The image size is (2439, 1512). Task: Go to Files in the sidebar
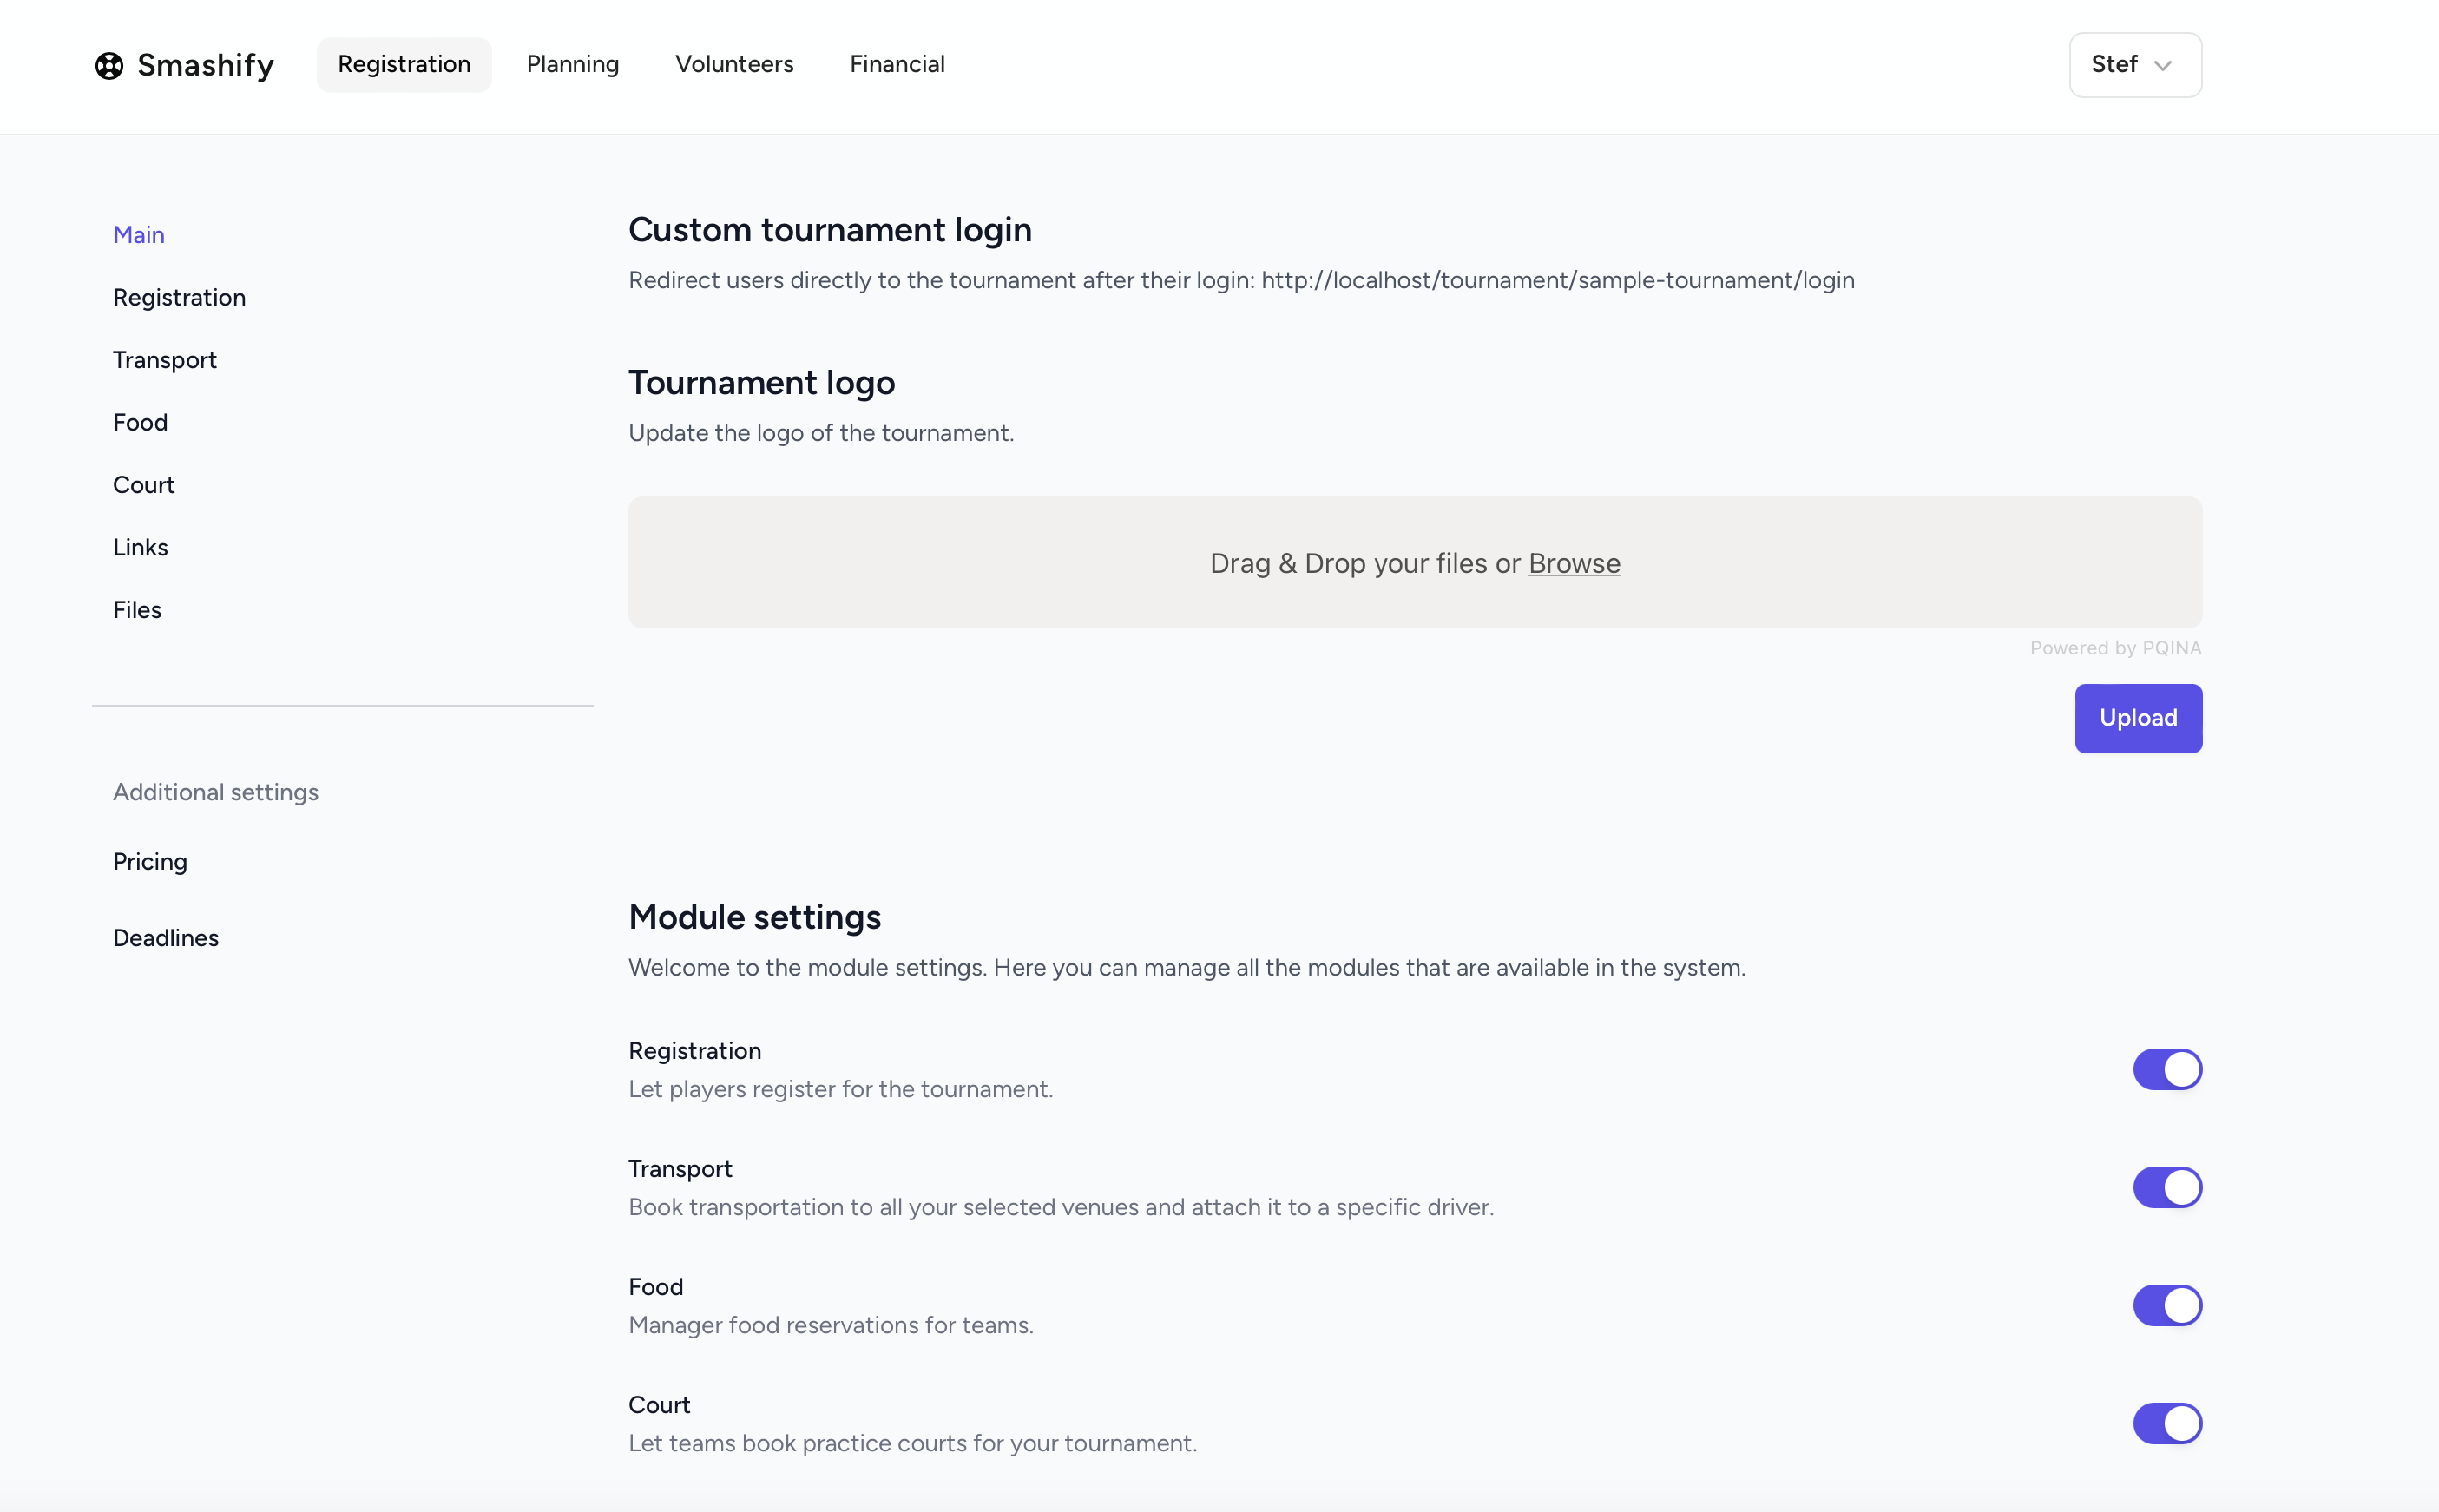pyautogui.click(x=137, y=610)
